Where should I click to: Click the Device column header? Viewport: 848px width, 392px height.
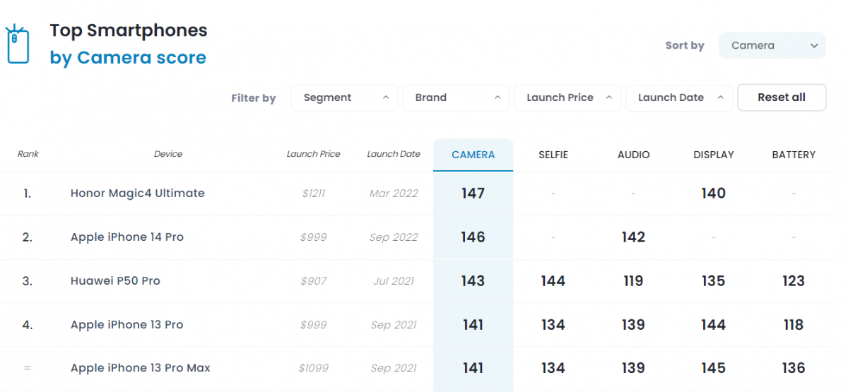(168, 154)
